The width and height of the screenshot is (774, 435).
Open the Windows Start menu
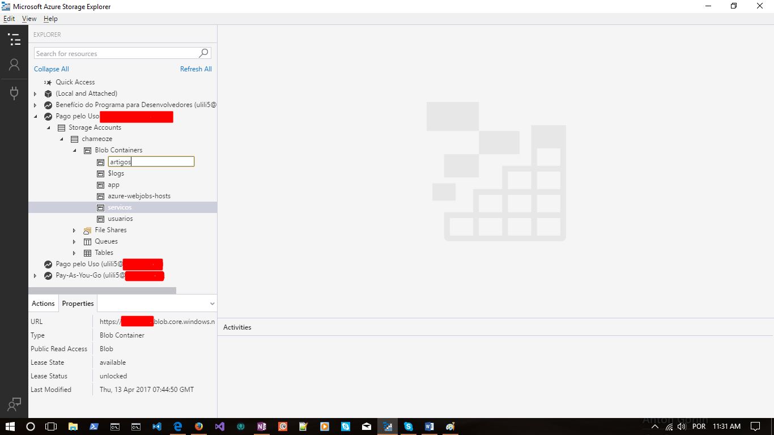(x=10, y=427)
